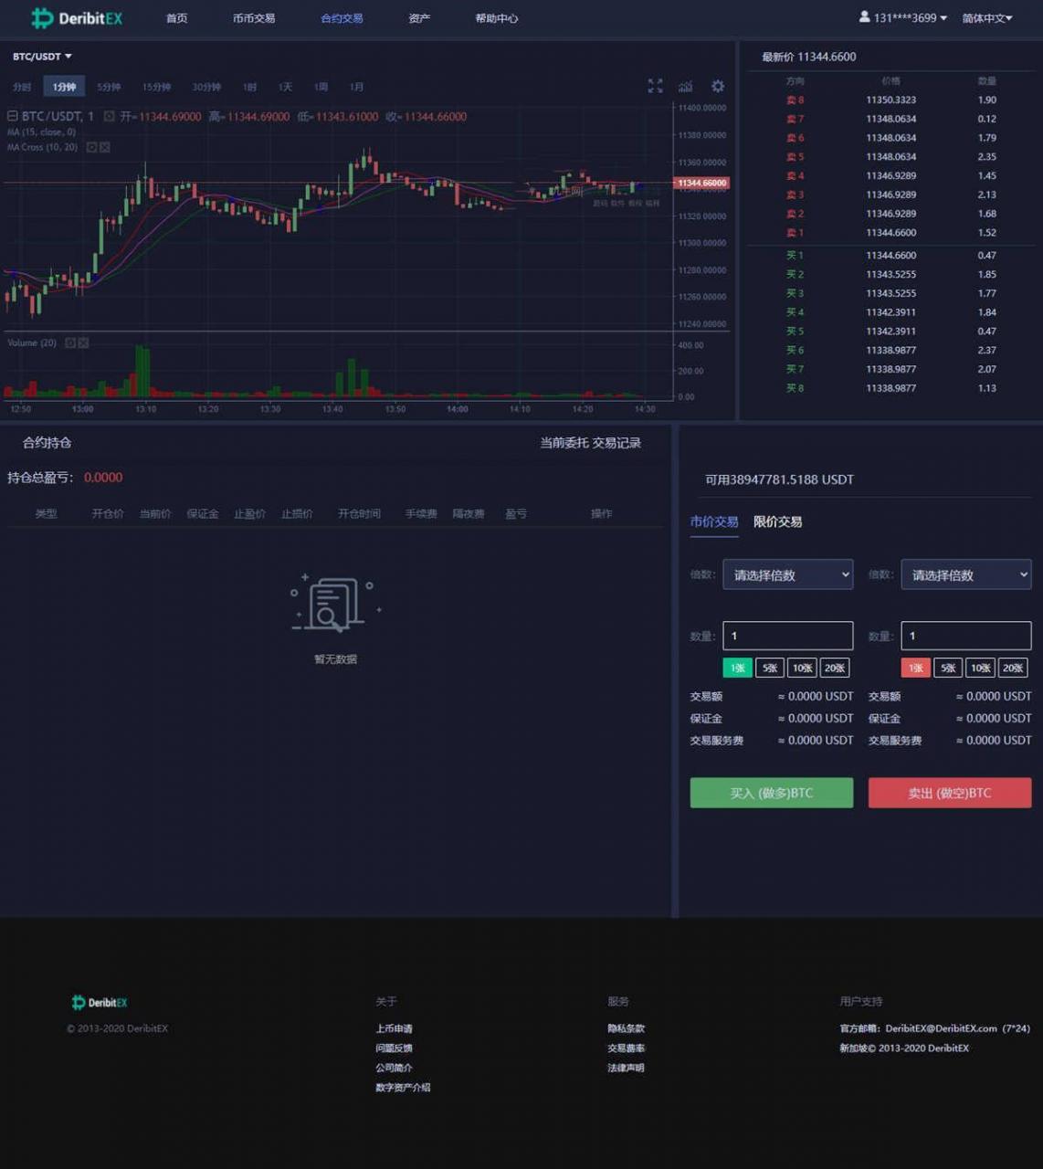Viewport: 1043px width, 1169px height.
Task: Open the 隐私条款 footer link
Action: pos(626,1028)
